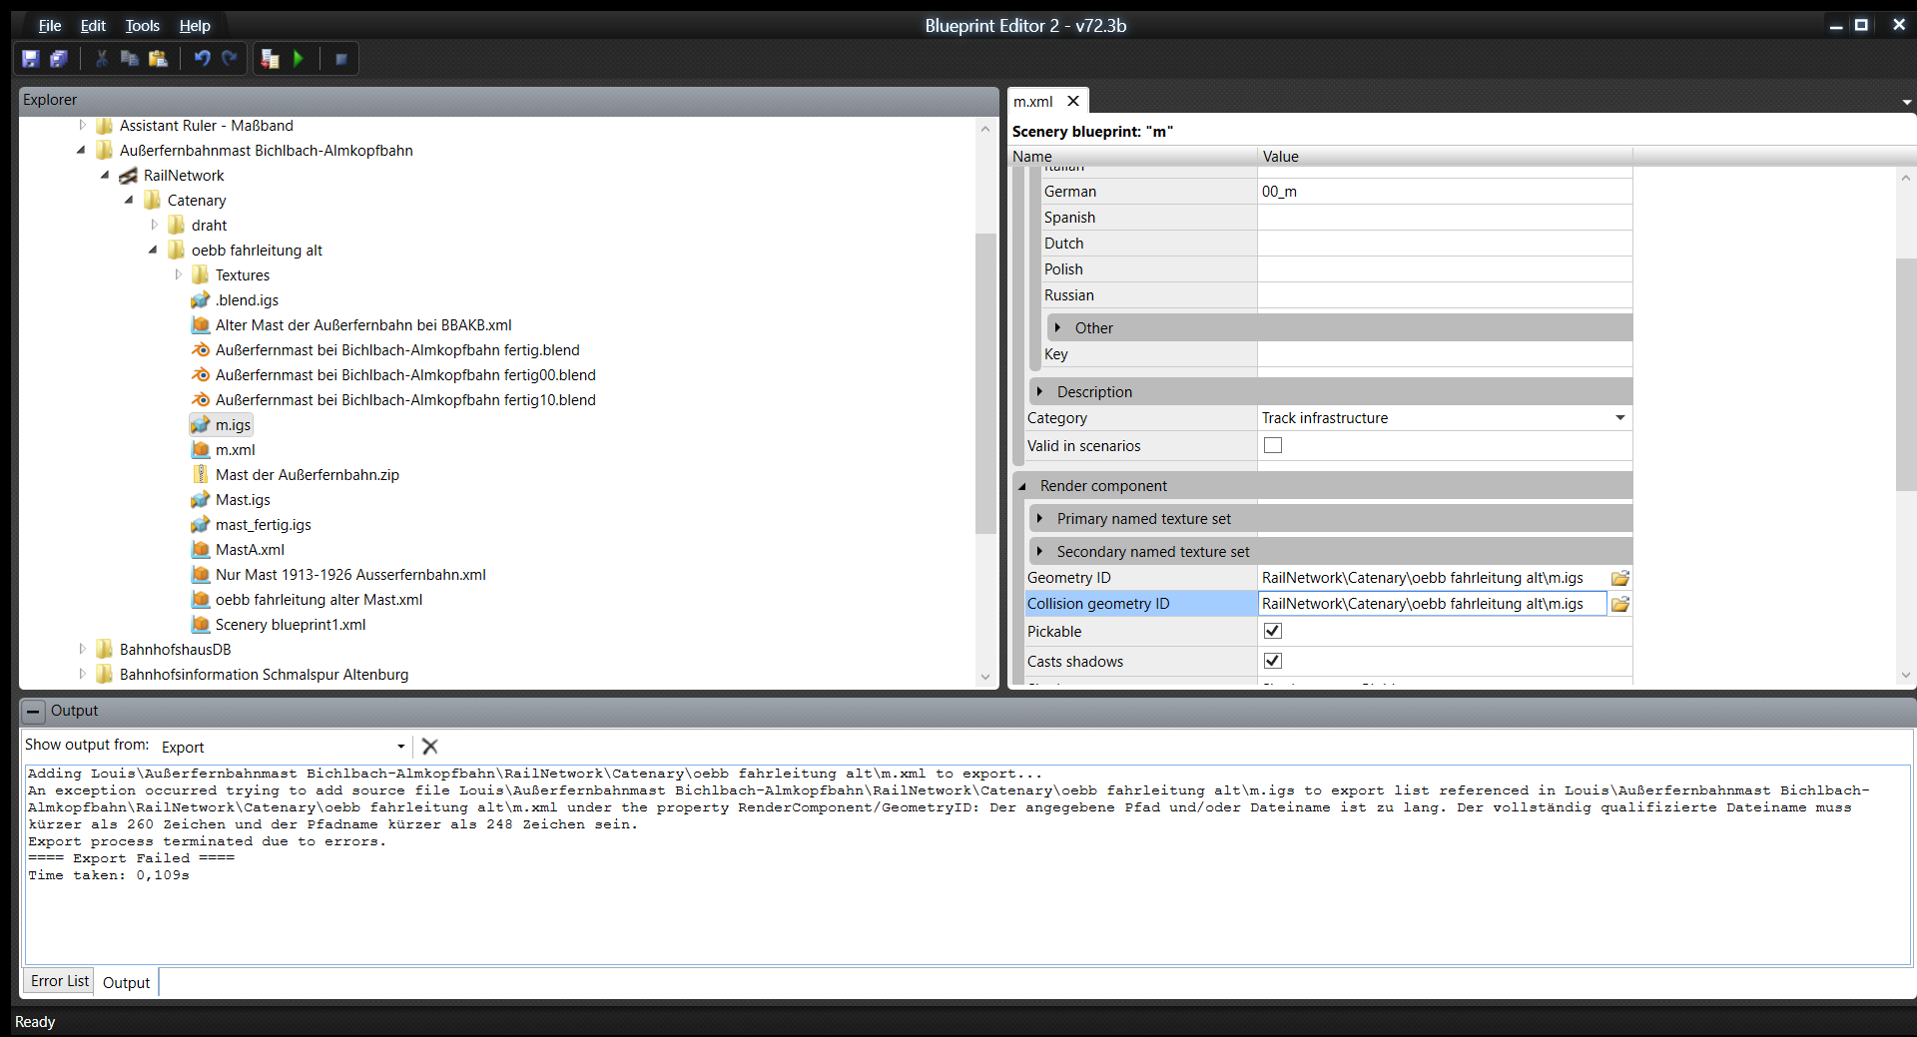The image size is (1917, 1037).
Task: Click the German name field
Action: pyautogui.click(x=1445, y=192)
